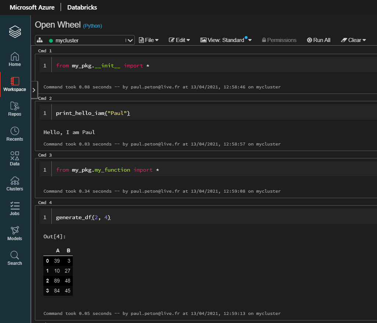Image resolution: width=377 pixels, height=323 pixels.
Task: View the Jobs section
Action: [x=15, y=208]
